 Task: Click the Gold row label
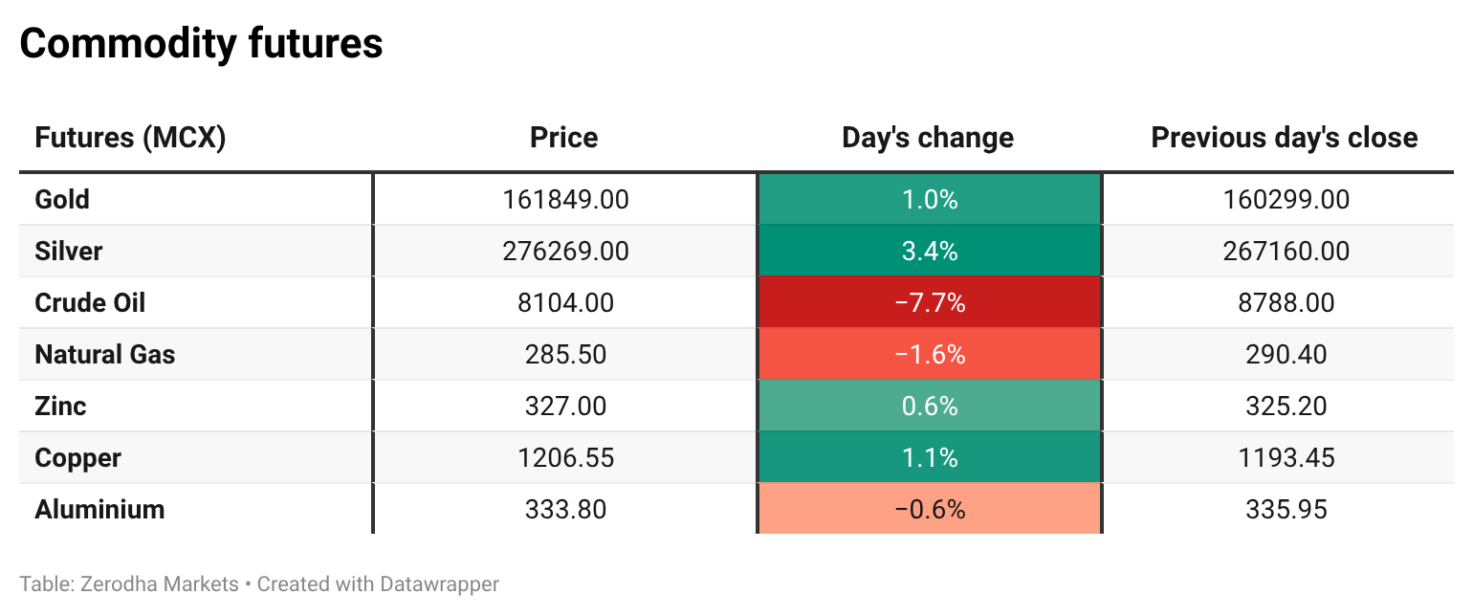point(62,200)
